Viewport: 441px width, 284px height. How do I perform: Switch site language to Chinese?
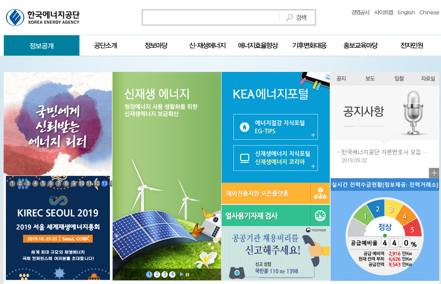(x=429, y=12)
